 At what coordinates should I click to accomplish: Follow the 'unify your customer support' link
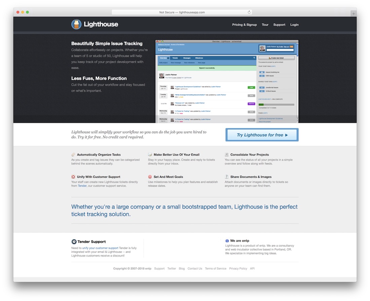click(100, 248)
